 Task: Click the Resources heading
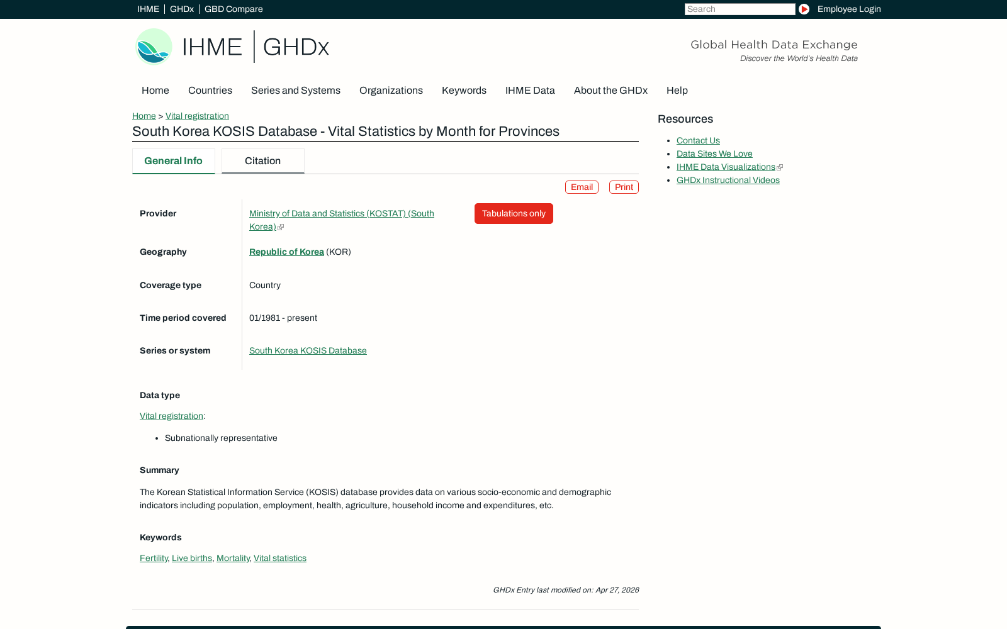685,119
